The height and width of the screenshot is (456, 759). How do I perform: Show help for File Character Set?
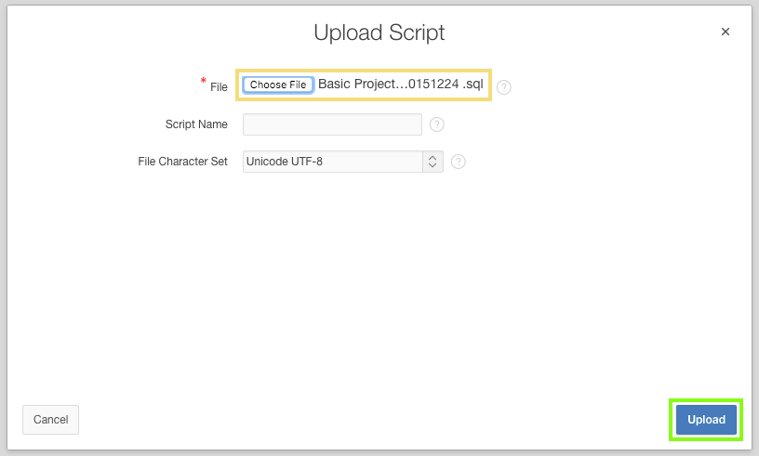point(459,162)
